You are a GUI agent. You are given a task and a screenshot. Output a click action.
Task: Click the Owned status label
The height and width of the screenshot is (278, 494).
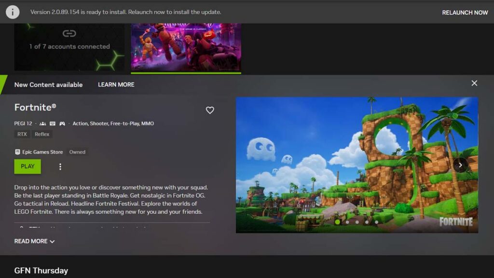[x=77, y=152]
